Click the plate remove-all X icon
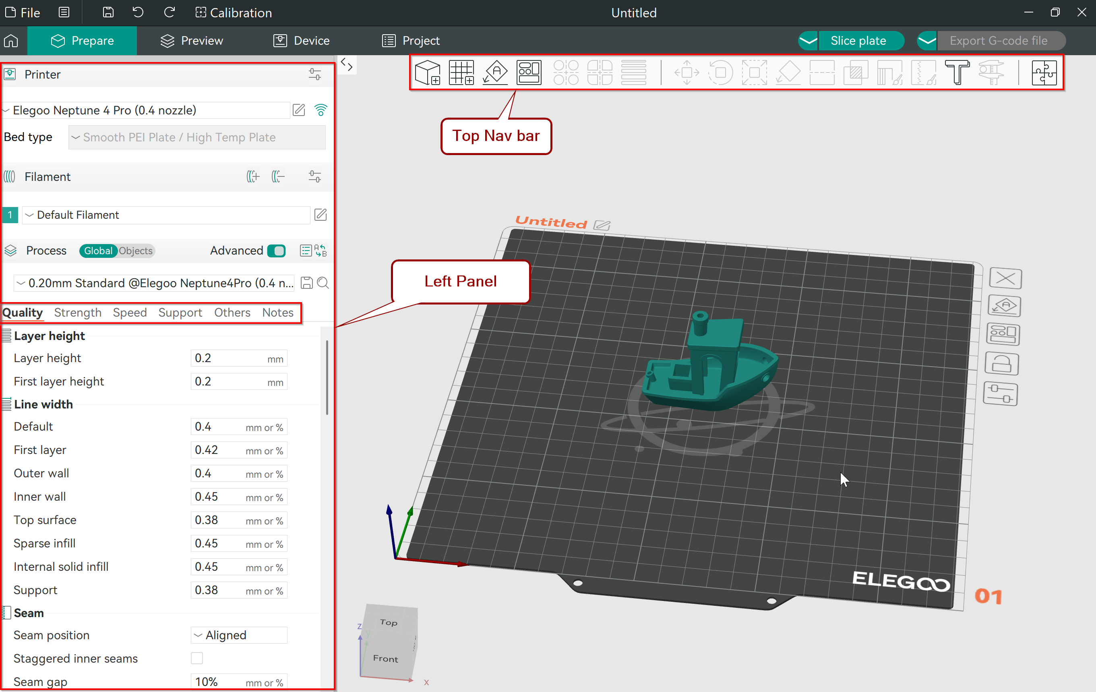The width and height of the screenshot is (1096, 692). point(1005,278)
